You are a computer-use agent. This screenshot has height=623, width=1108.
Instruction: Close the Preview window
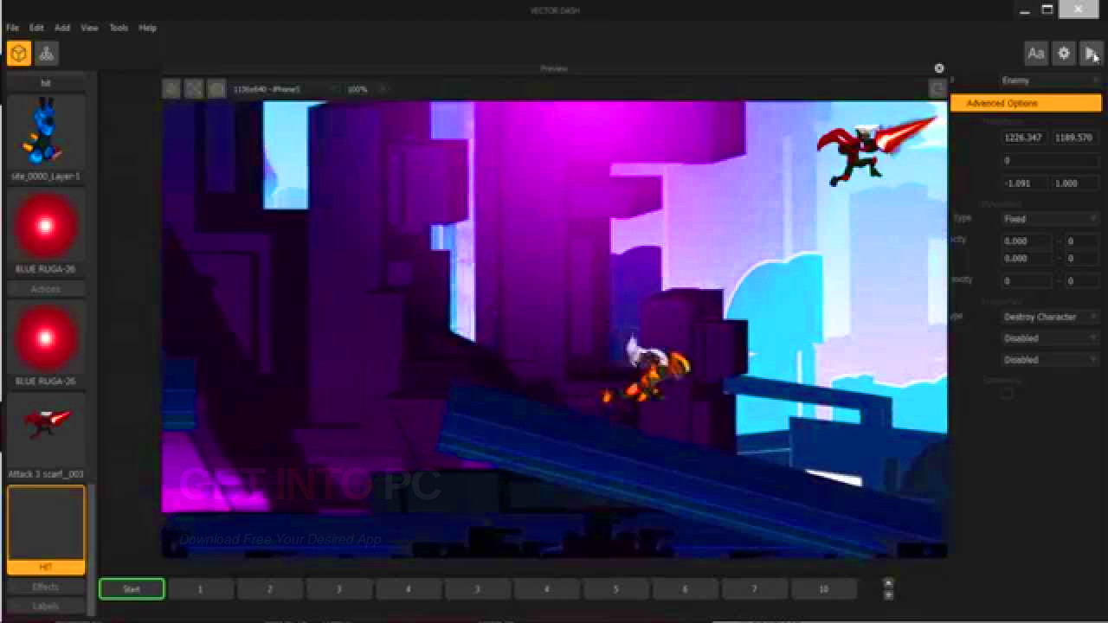[939, 68]
